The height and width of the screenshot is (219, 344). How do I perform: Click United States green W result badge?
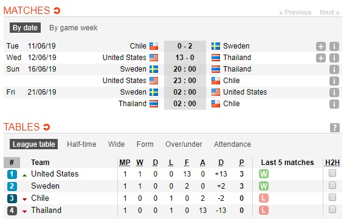264,174
